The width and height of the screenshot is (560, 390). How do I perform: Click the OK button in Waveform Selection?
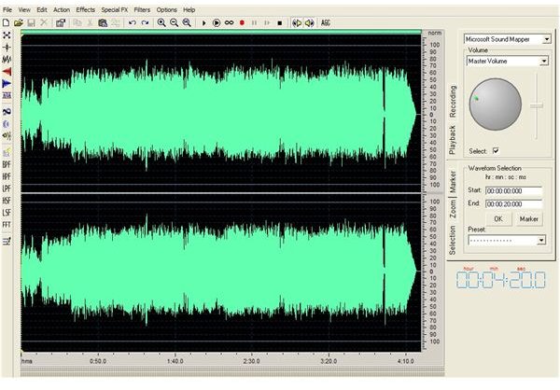(498, 219)
